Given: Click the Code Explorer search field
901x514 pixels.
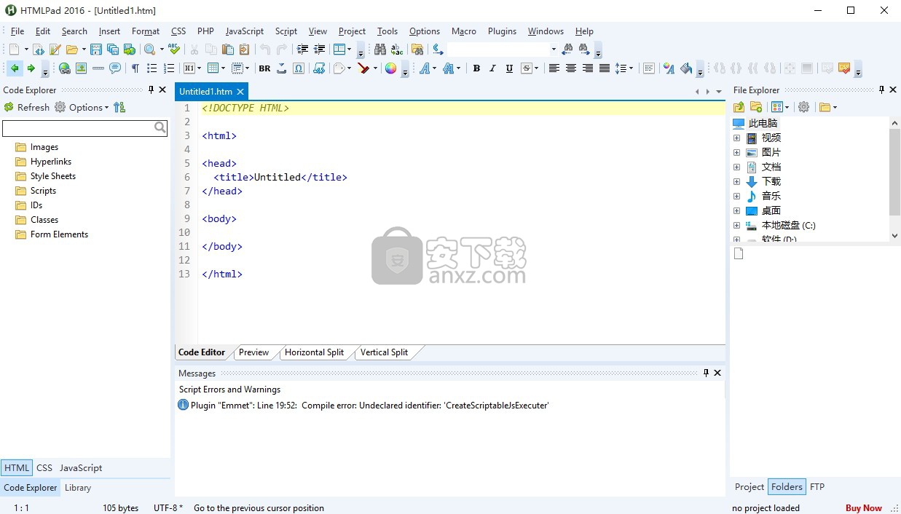Looking at the screenshot, I should pyautogui.click(x=84, y=128).
